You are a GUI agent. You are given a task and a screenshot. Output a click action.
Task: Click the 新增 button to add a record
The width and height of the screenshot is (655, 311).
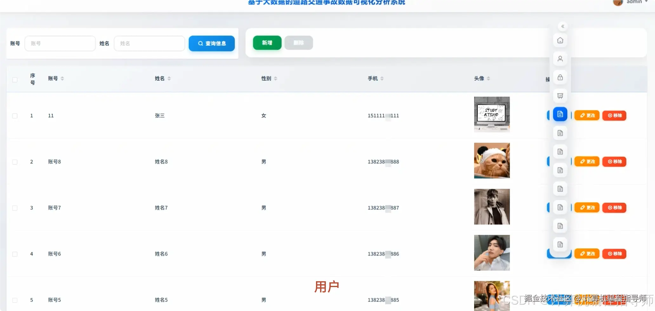267,43
